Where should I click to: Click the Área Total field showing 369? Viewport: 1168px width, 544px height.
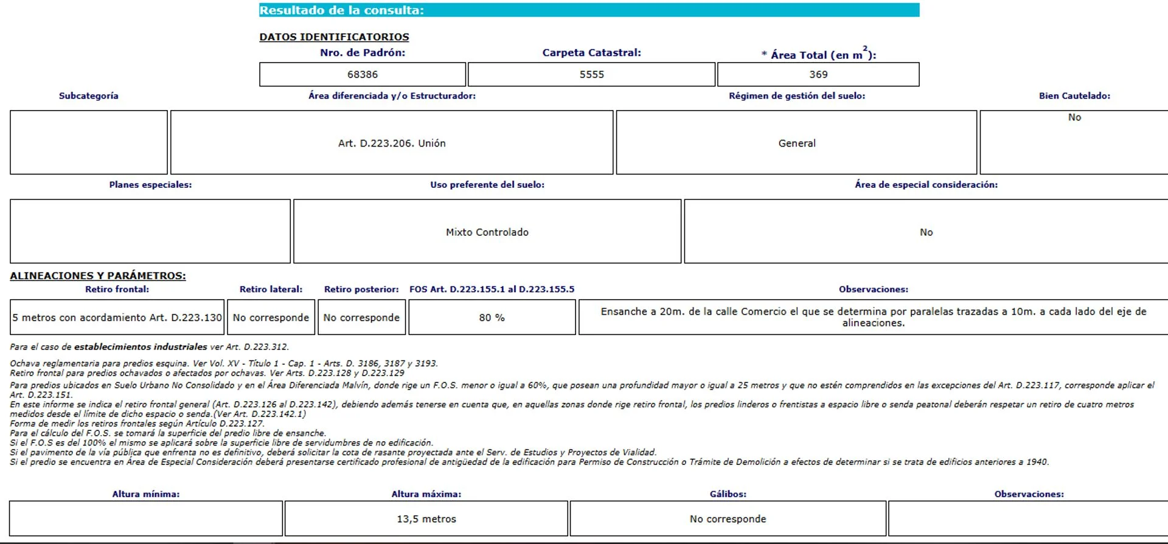818,74
